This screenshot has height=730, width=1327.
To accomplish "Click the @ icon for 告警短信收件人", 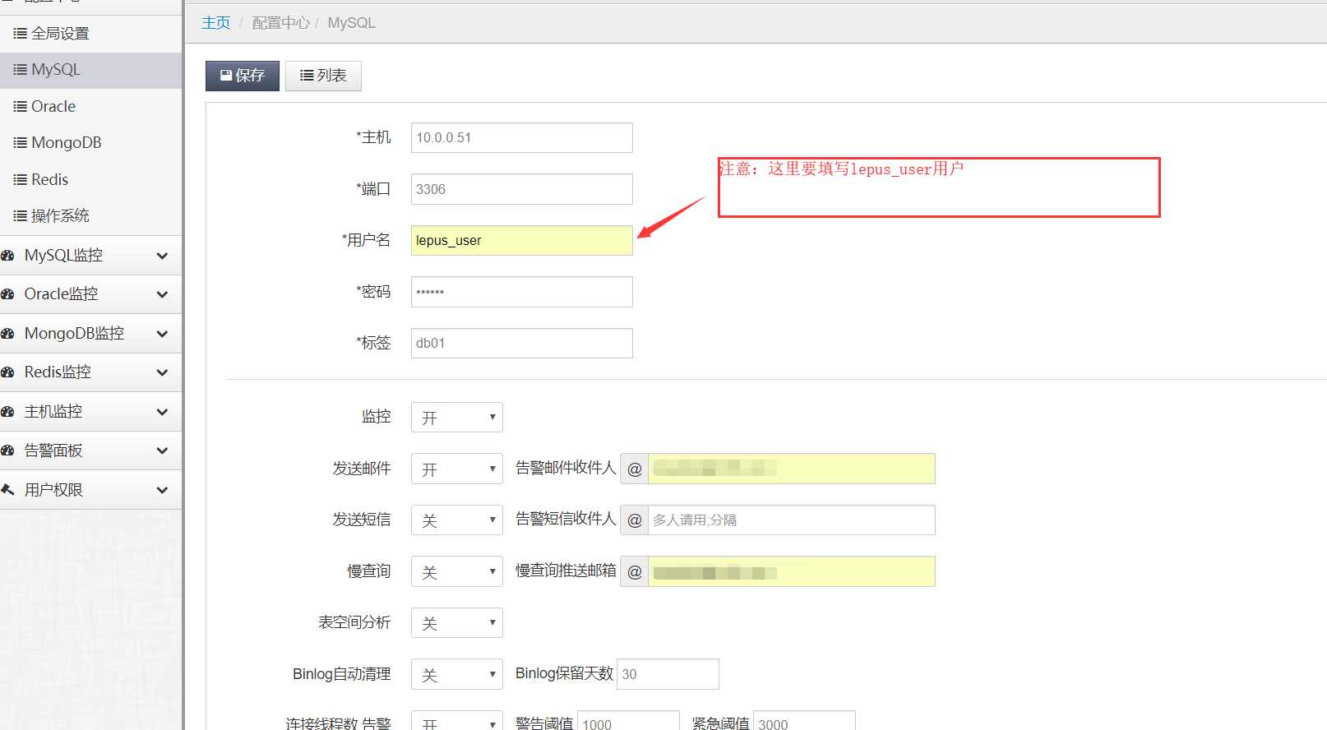I will click(x=635, y=520).
